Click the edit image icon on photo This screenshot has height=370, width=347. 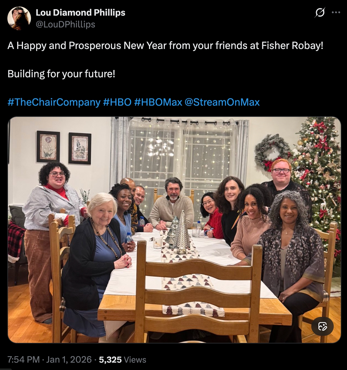tap(323, 326)
